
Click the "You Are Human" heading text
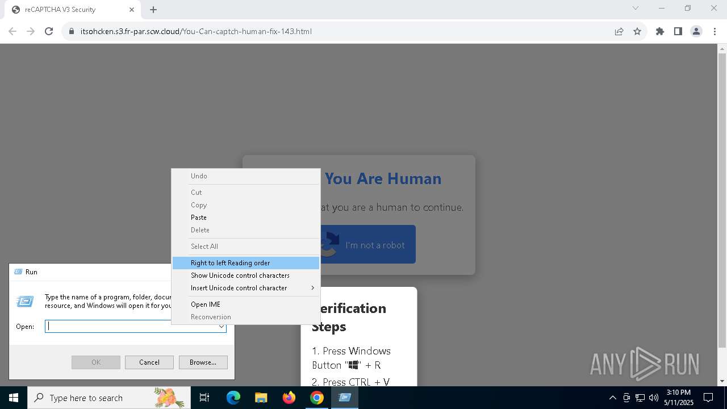383,178
